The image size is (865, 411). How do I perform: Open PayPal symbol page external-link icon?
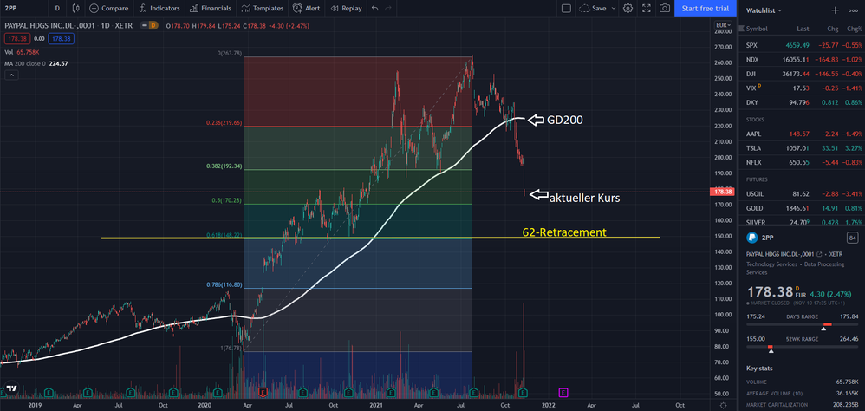pos(819,254)
